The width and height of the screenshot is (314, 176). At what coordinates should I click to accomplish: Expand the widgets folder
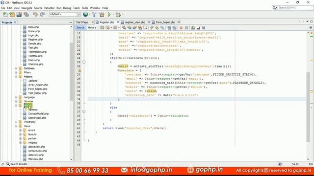[x=20, y=143]
